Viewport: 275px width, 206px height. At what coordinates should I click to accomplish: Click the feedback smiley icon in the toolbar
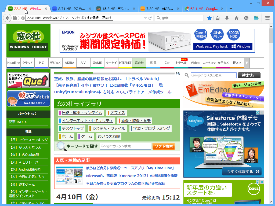pos(246,18)
